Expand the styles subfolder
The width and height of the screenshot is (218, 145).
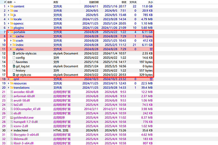coord(10,49)
